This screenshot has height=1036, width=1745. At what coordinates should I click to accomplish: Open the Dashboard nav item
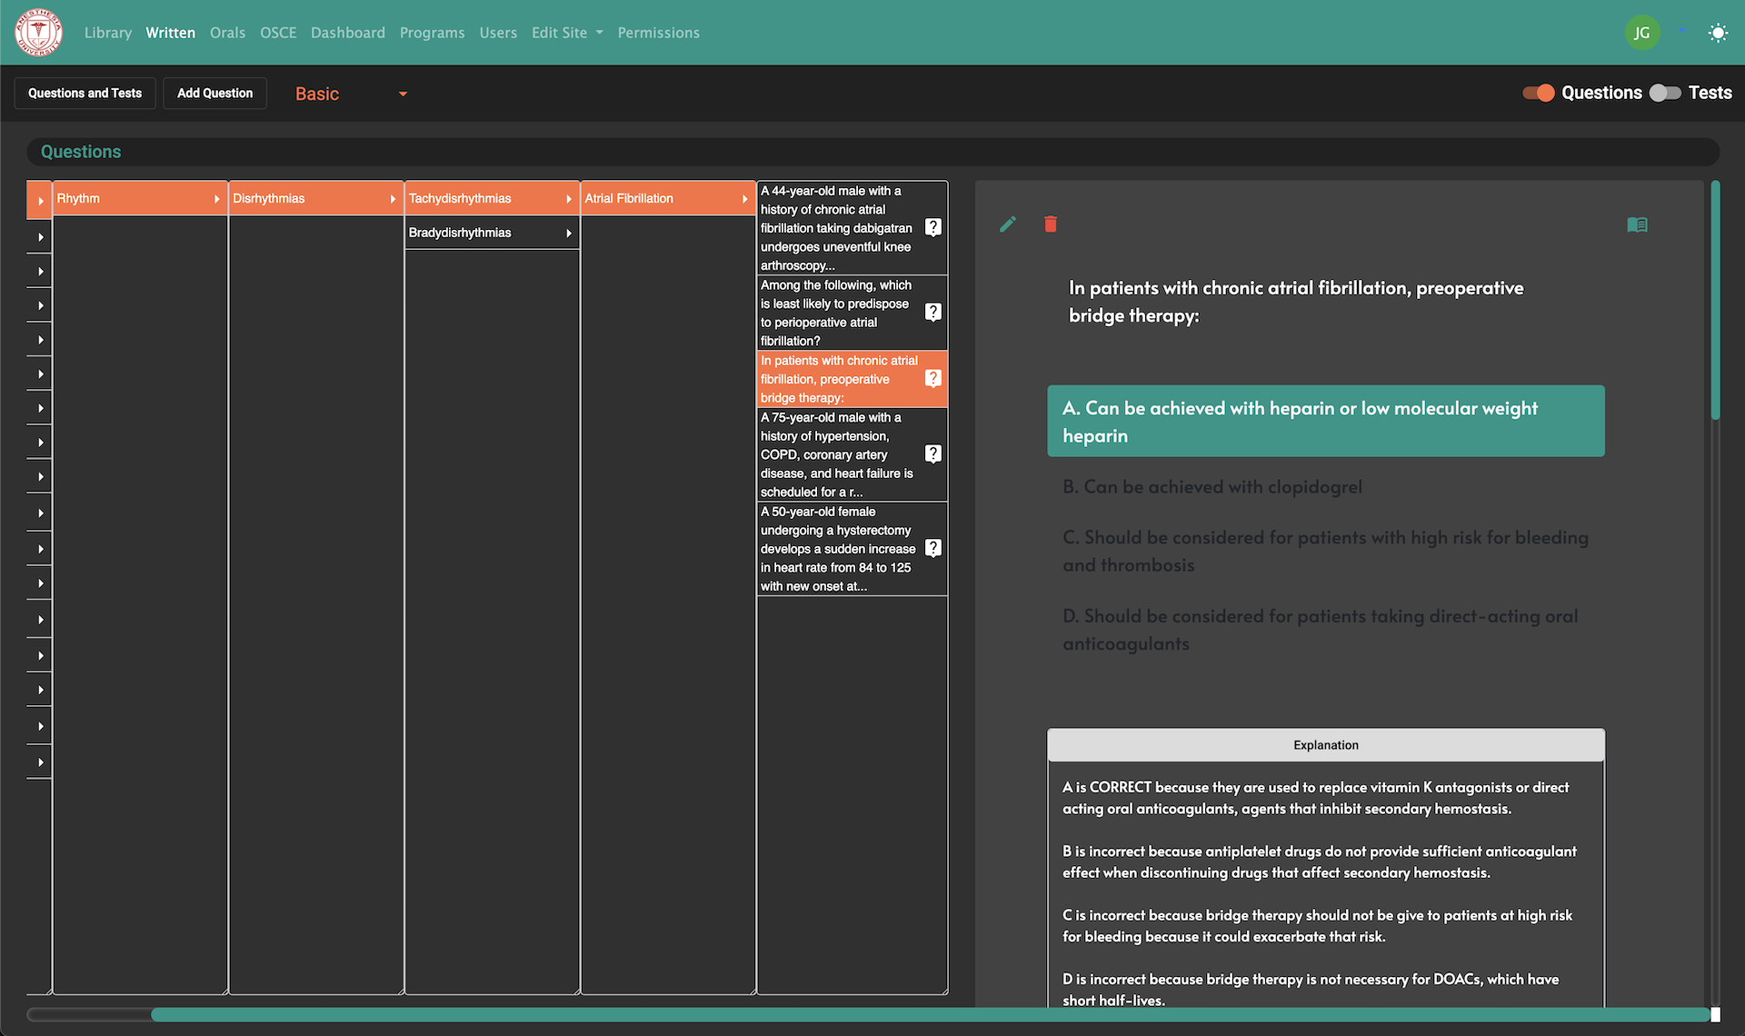347,33
